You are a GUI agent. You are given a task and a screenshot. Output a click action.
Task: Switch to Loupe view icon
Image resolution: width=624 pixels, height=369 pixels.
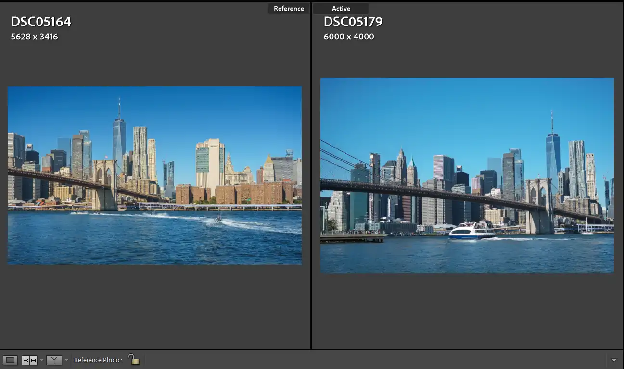pos(10,360)
